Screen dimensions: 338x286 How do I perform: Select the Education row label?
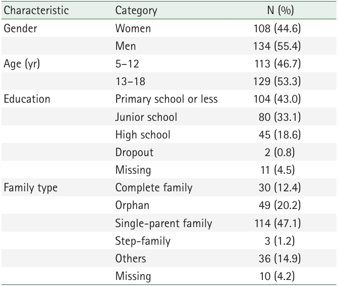pyautogui.click(x=27, y=99)
